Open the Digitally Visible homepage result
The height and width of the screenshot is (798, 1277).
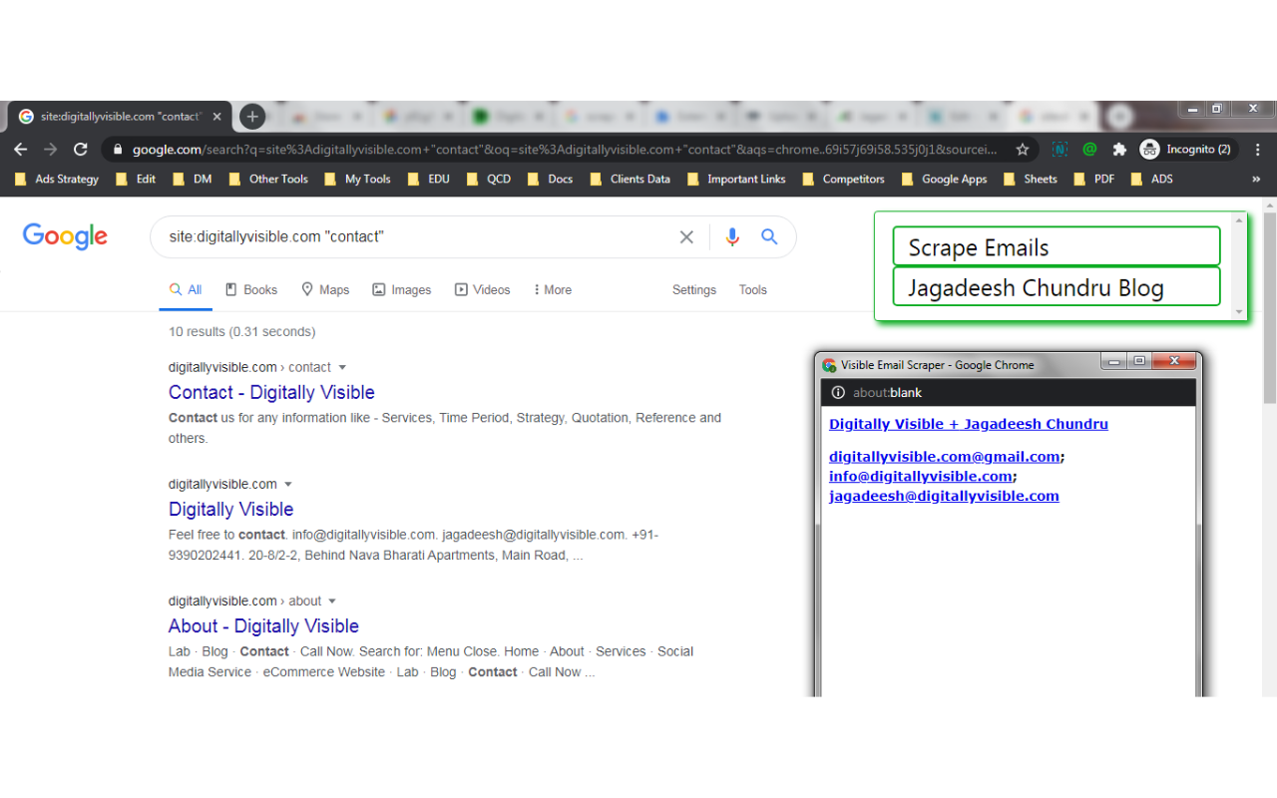[230, 510]
